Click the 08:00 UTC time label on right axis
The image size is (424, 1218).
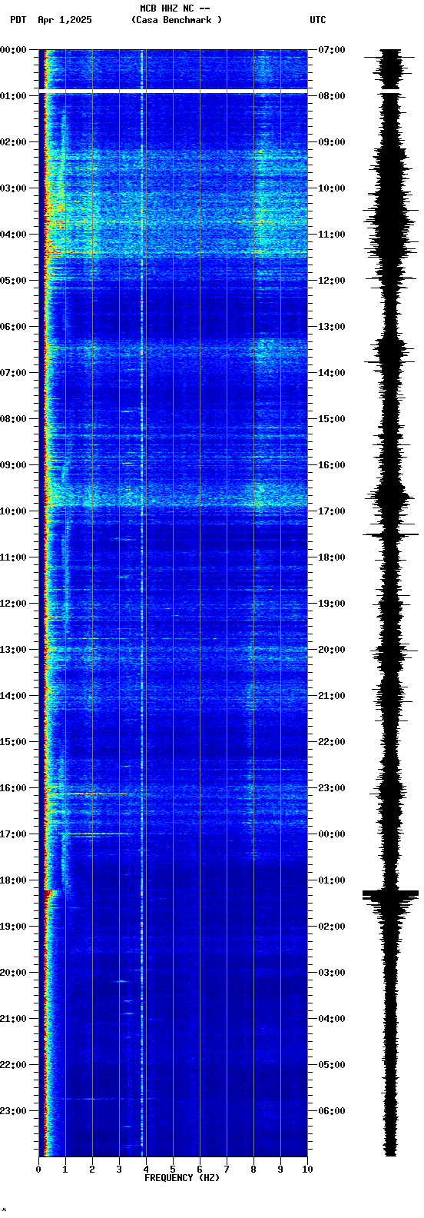[332, 96]
